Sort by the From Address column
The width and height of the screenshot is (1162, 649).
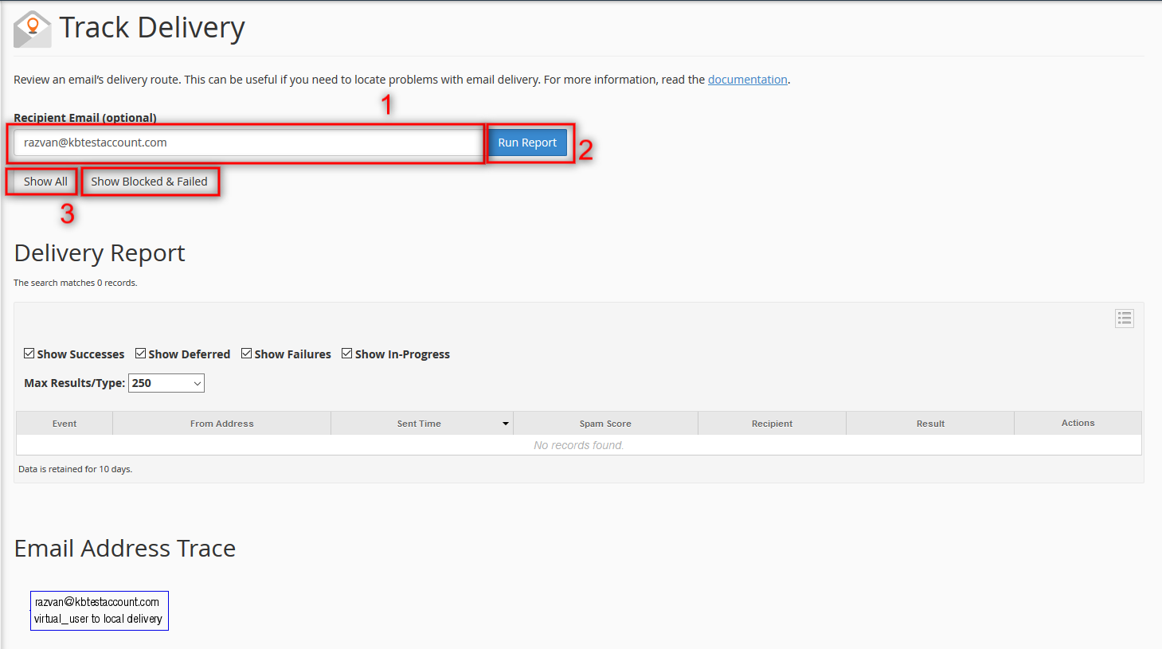coord(221,424)
